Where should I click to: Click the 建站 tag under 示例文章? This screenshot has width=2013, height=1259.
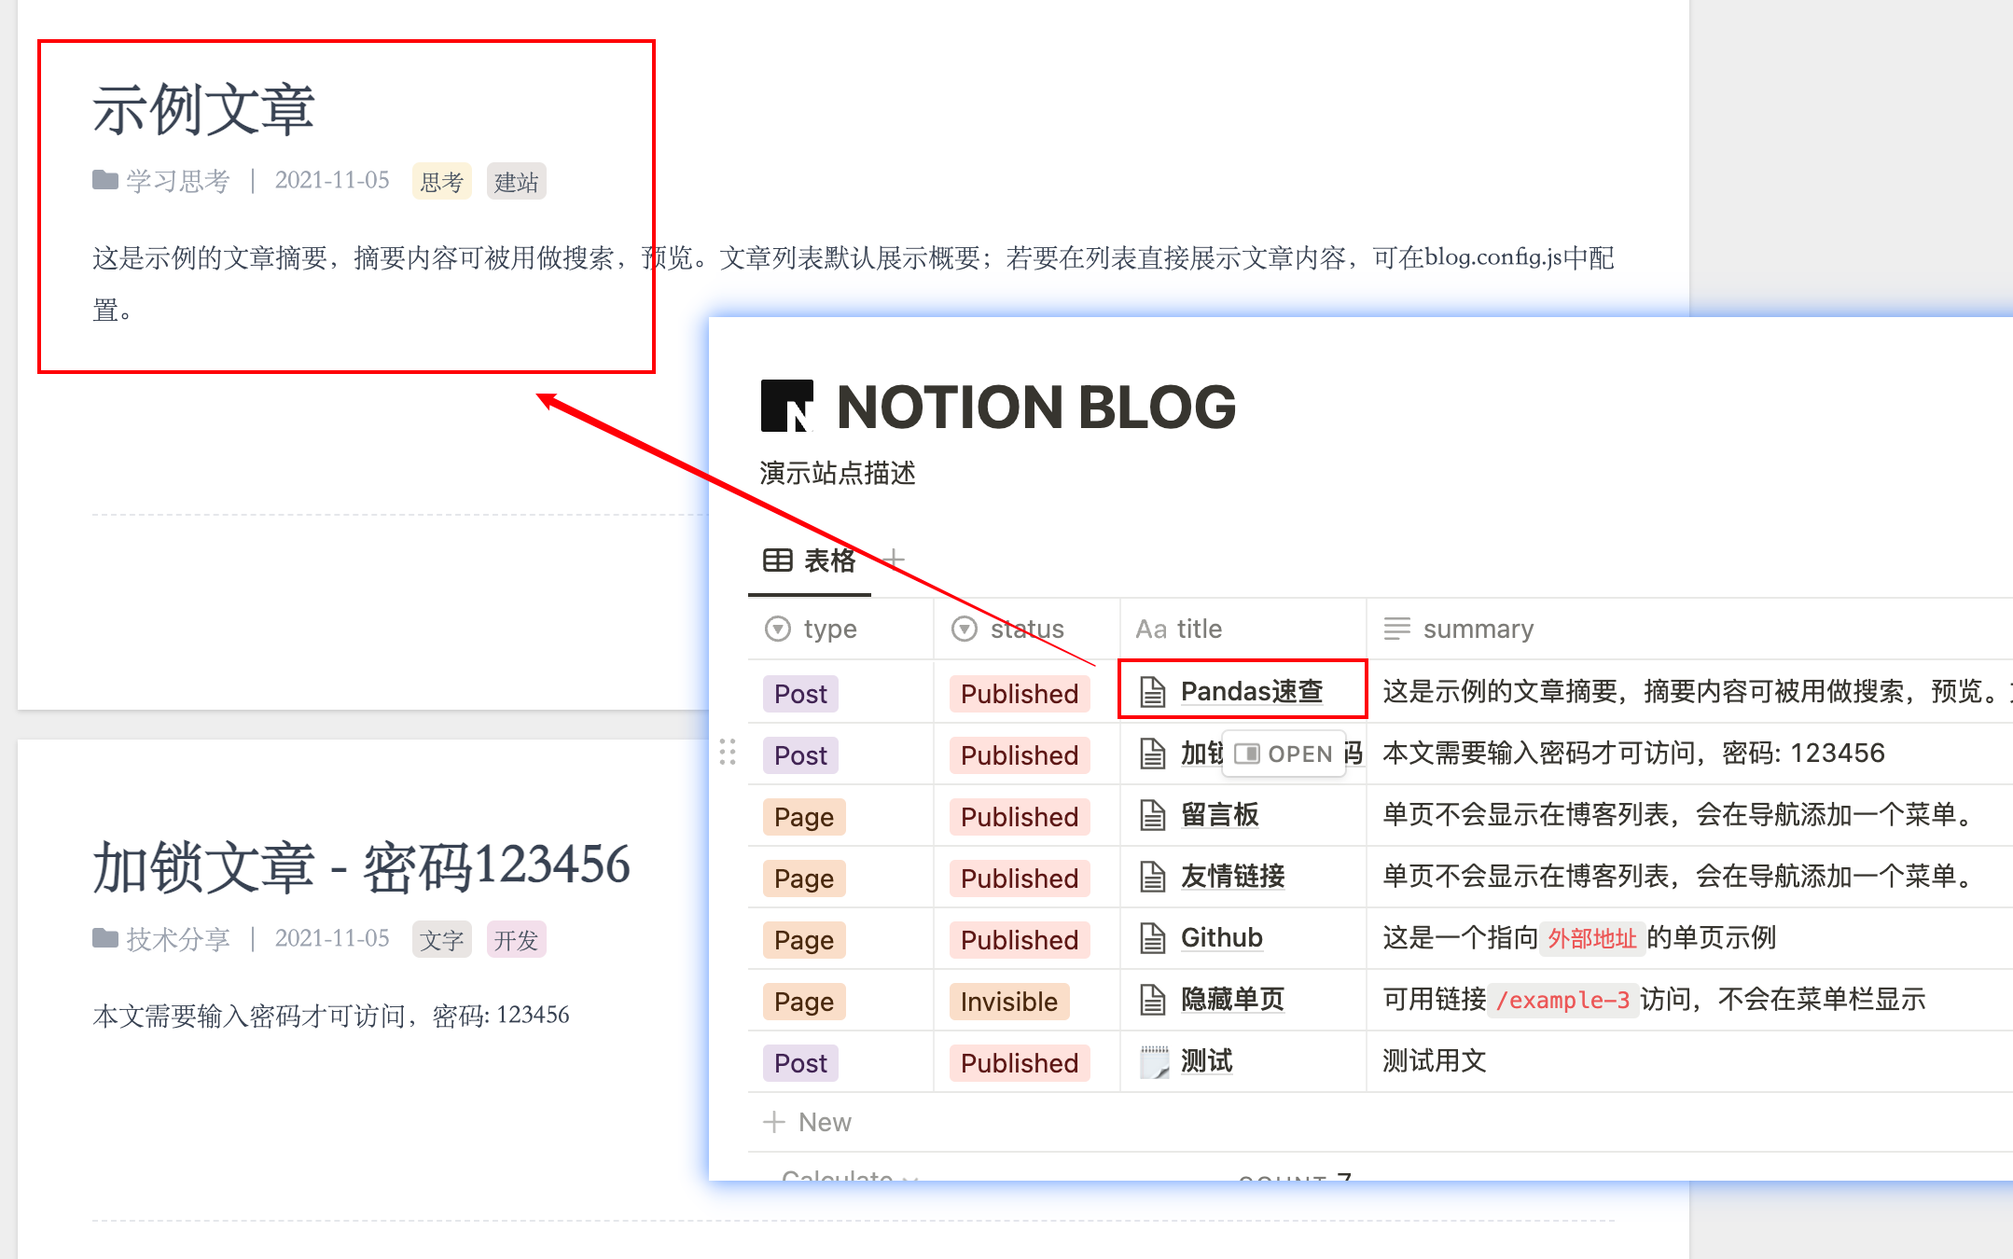tap(516, 180)
